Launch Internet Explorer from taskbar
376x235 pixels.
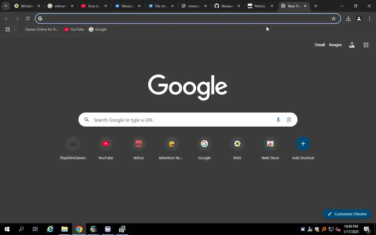coord(50,229)
